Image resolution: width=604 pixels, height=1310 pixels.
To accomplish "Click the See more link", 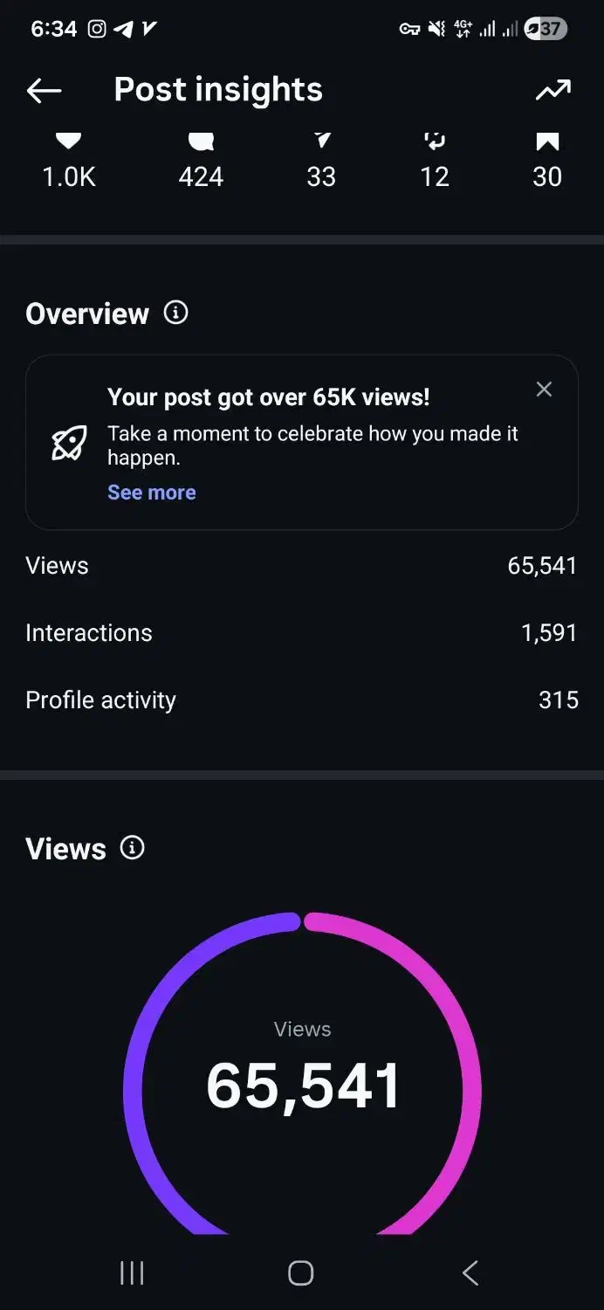I will [152, 493].
